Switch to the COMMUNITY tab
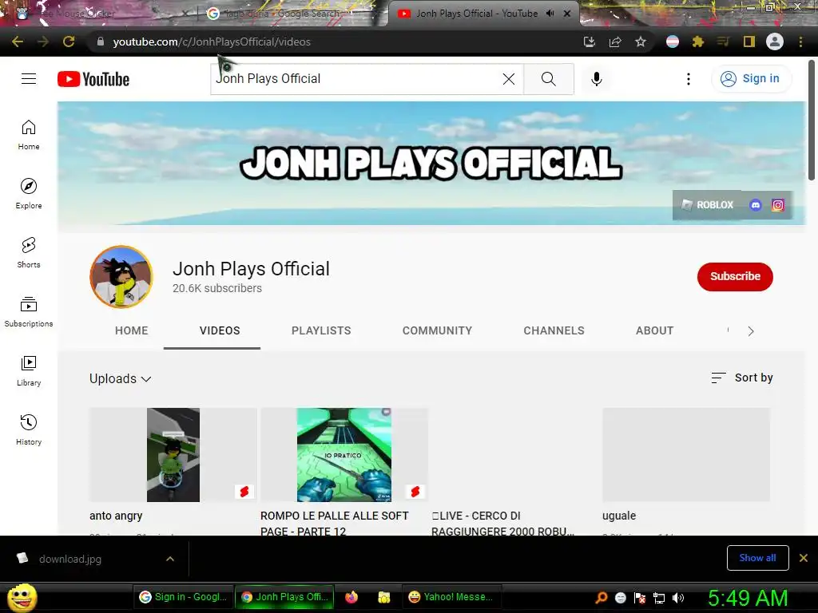Screen dimensions: 818x613 [x=437, y=330]
